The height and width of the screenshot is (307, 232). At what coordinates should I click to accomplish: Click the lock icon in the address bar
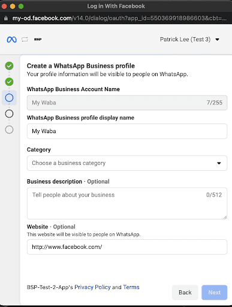[x=6, y=19]
